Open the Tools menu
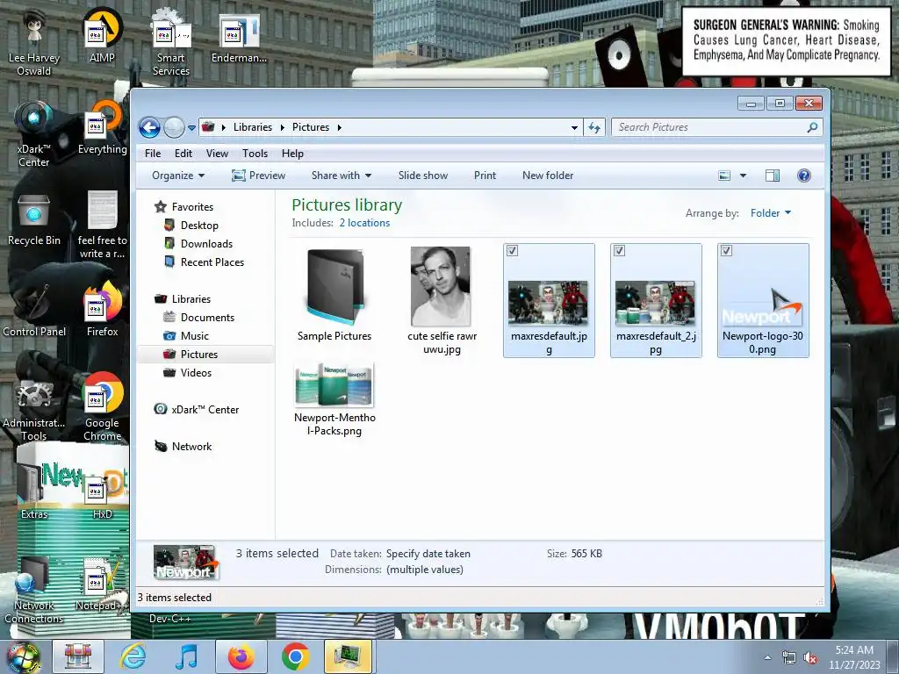The image size is (899, 674). (255, 154)
